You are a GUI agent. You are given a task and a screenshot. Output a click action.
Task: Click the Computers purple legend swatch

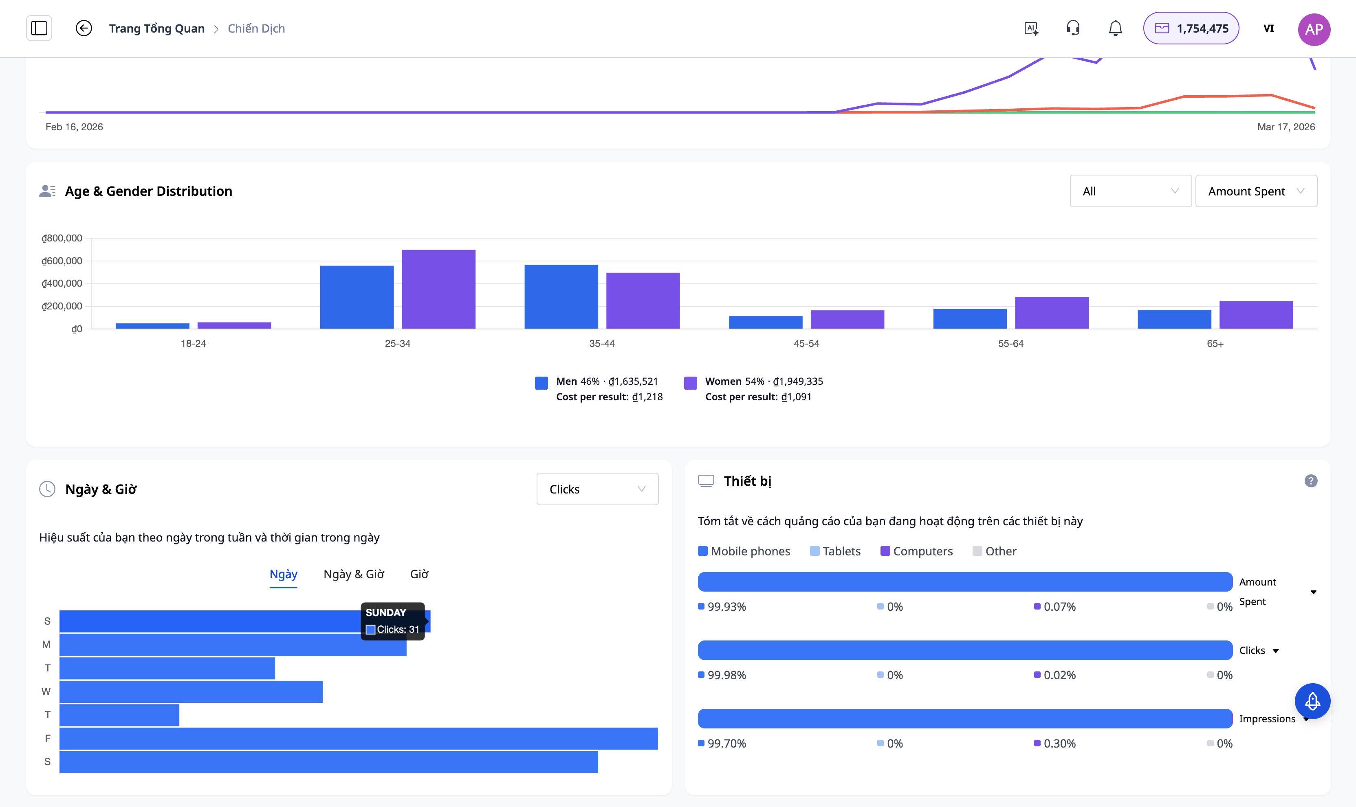[x=885, y=551]
